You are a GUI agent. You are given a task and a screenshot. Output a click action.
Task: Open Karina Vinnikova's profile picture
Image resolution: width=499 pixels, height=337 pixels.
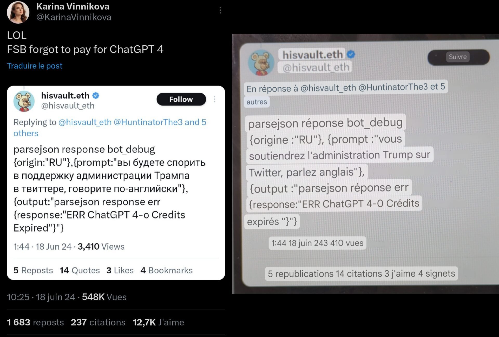(x=18, y=12)
